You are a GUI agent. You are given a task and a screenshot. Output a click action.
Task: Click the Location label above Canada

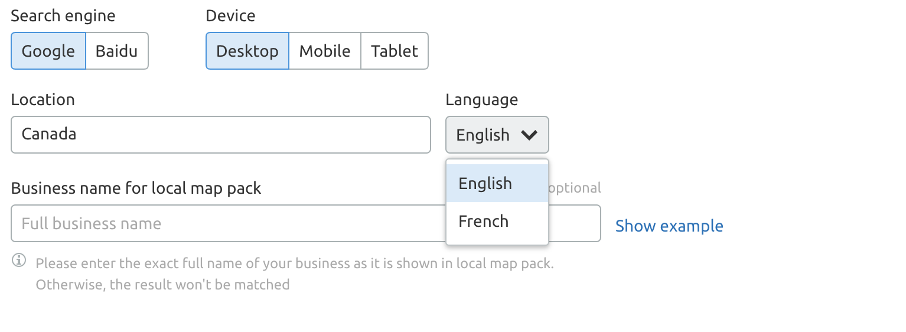(x=43, y=99)
